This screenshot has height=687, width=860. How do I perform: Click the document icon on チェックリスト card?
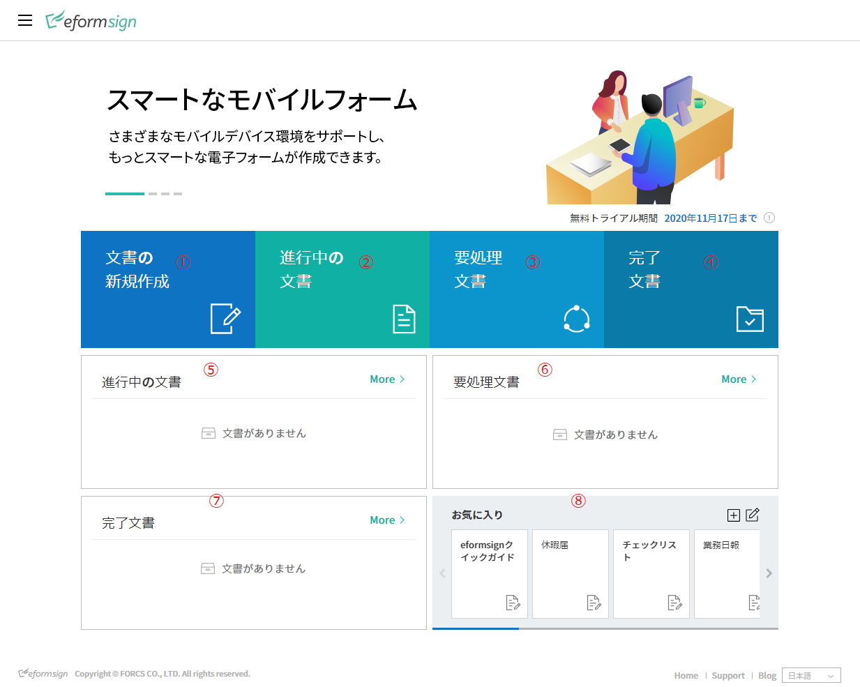click(x=674, y=603)
